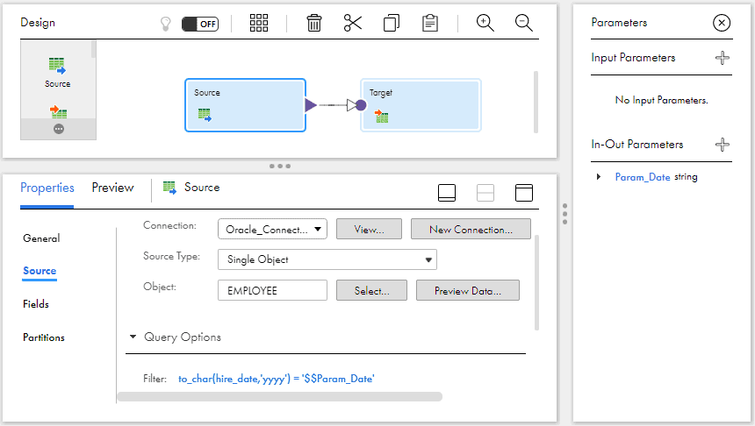Click the horizontal scrollbar in properties
755x426 pixels.
280,397
